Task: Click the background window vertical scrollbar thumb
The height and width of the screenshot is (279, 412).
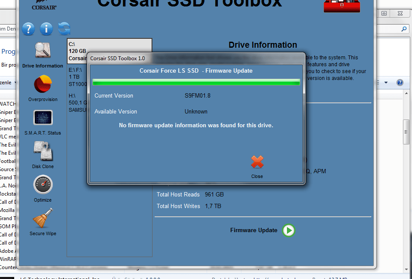Action: [406, 132]
